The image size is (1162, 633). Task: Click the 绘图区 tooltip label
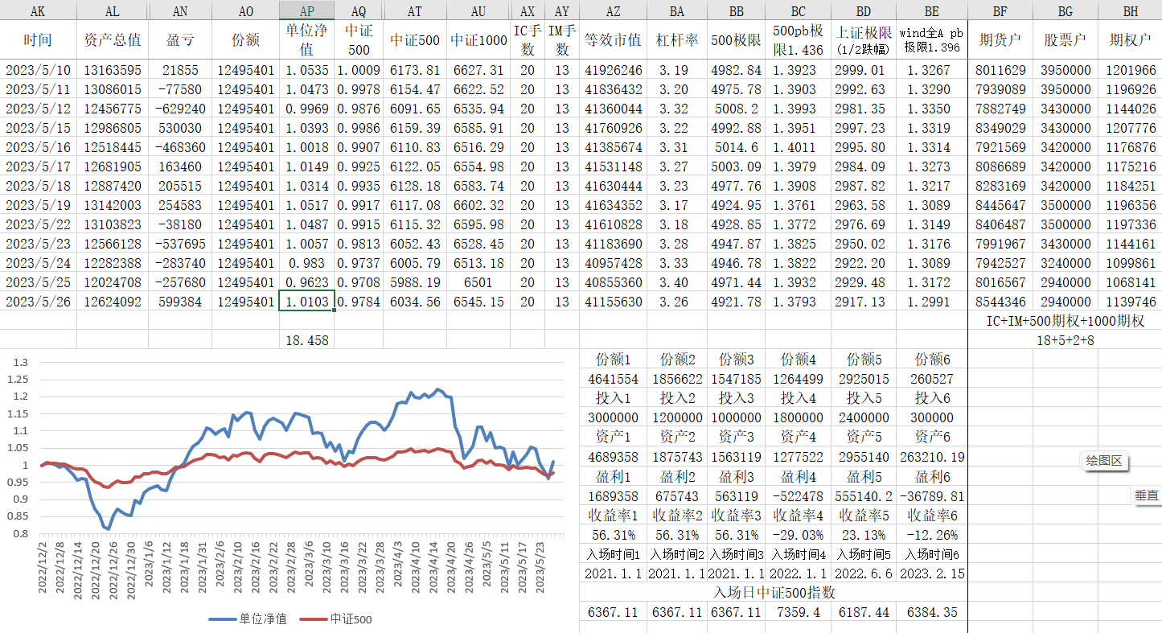(1103, 461)
